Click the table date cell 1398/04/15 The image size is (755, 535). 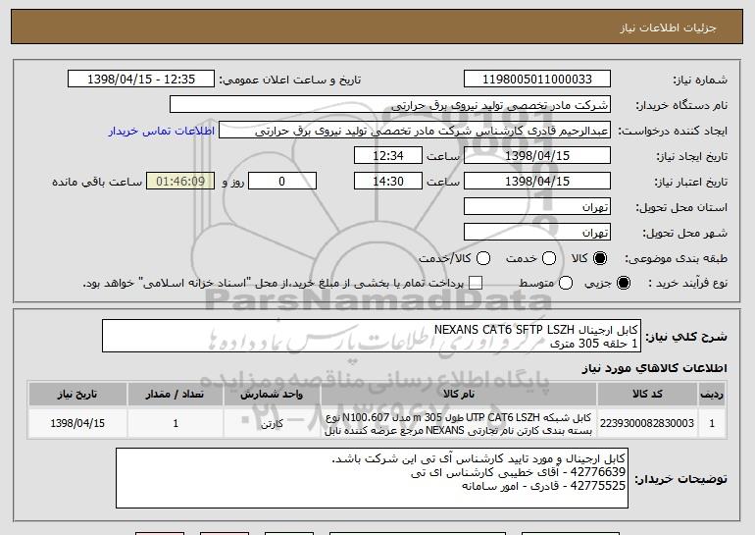pyautogui.click(x=77, y=423)
